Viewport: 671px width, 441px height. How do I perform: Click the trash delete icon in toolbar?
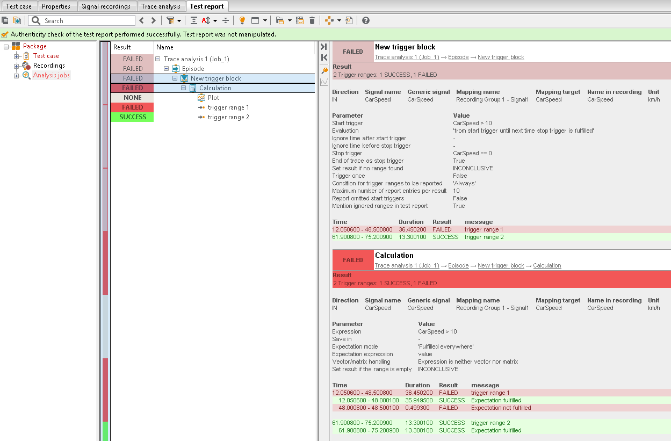312,20
